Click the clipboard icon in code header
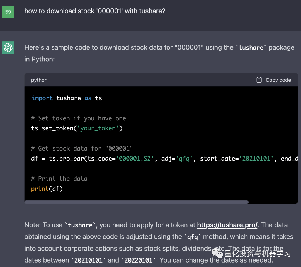Screen dimensions: 301x267 pyautogui.click(x=259, y=80)
